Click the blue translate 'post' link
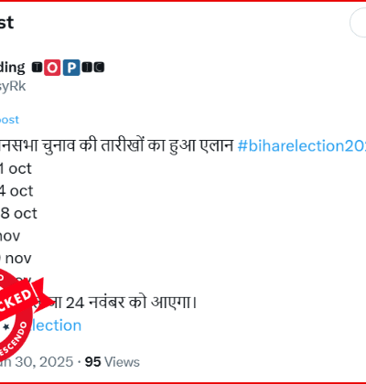This screenshot has width=366, height=384. coord(9,120)
